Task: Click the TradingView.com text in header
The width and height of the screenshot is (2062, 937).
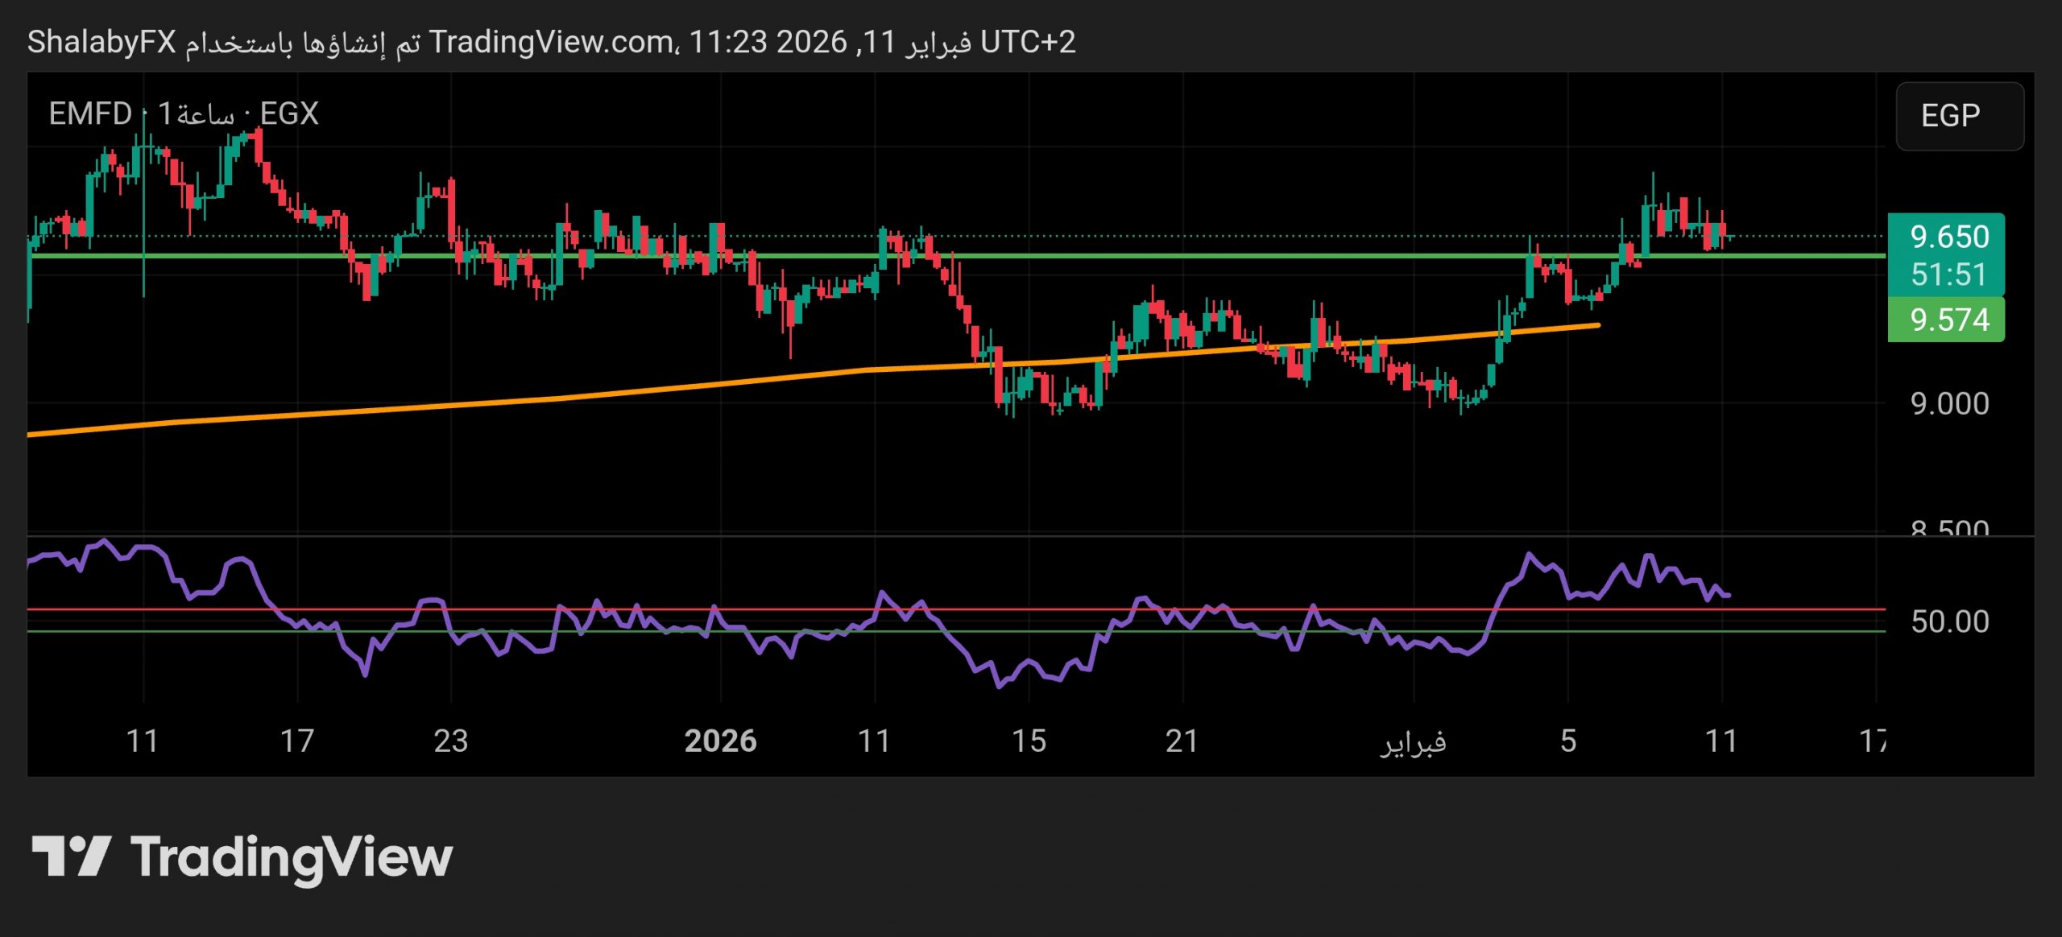Action: pyautogui.click(x=551, y=42)
